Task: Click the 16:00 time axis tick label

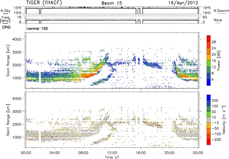Action: pos(141,153)
